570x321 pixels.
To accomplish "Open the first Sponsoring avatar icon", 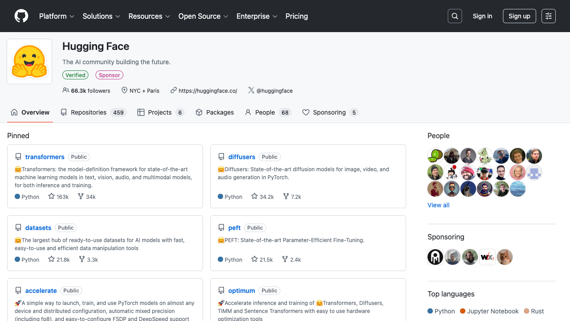I will [435, 257].
